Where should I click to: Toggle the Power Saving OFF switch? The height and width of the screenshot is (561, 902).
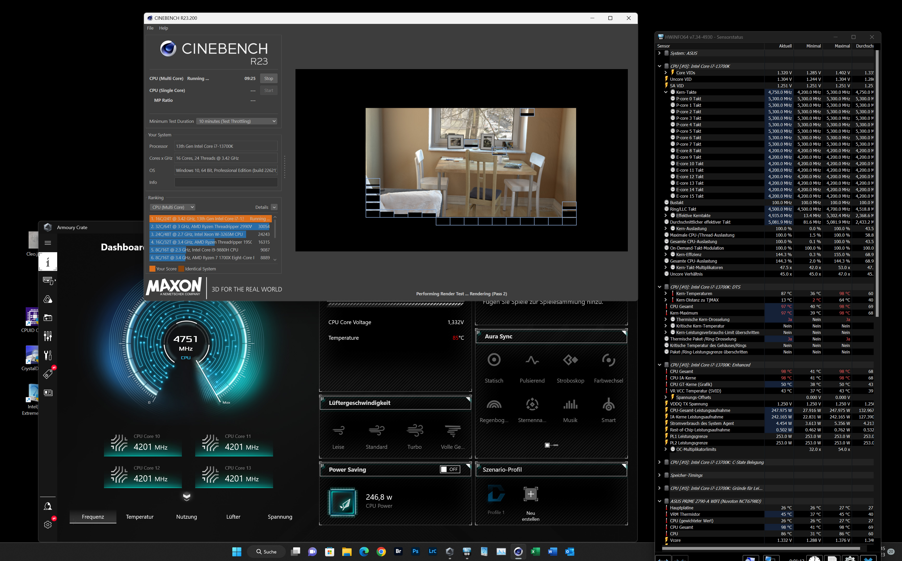click(x=450, y=469)
